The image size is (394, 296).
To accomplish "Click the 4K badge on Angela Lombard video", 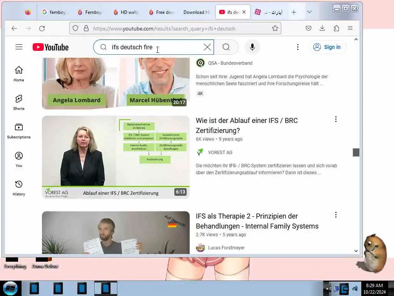I will 200,94.
